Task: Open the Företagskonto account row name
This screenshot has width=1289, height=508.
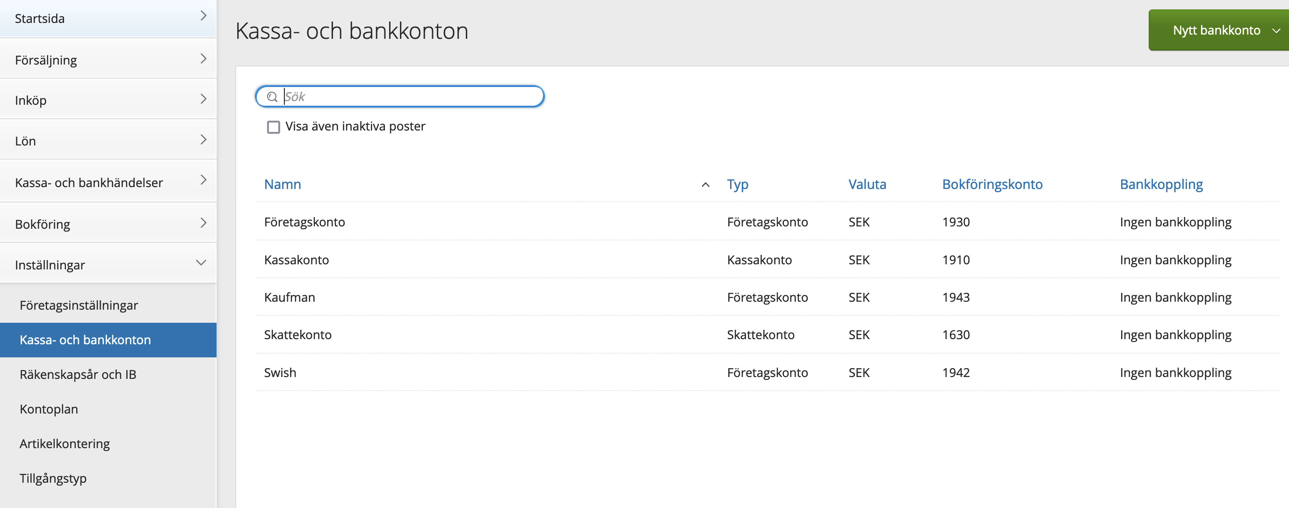Action: click(305, 222)
